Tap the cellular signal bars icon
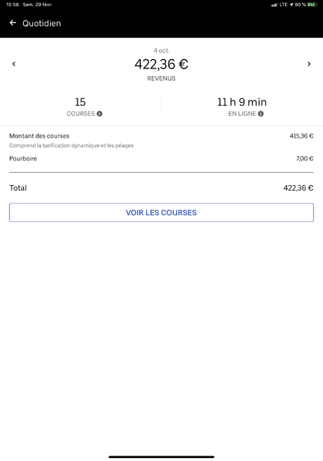 (275, 5)
